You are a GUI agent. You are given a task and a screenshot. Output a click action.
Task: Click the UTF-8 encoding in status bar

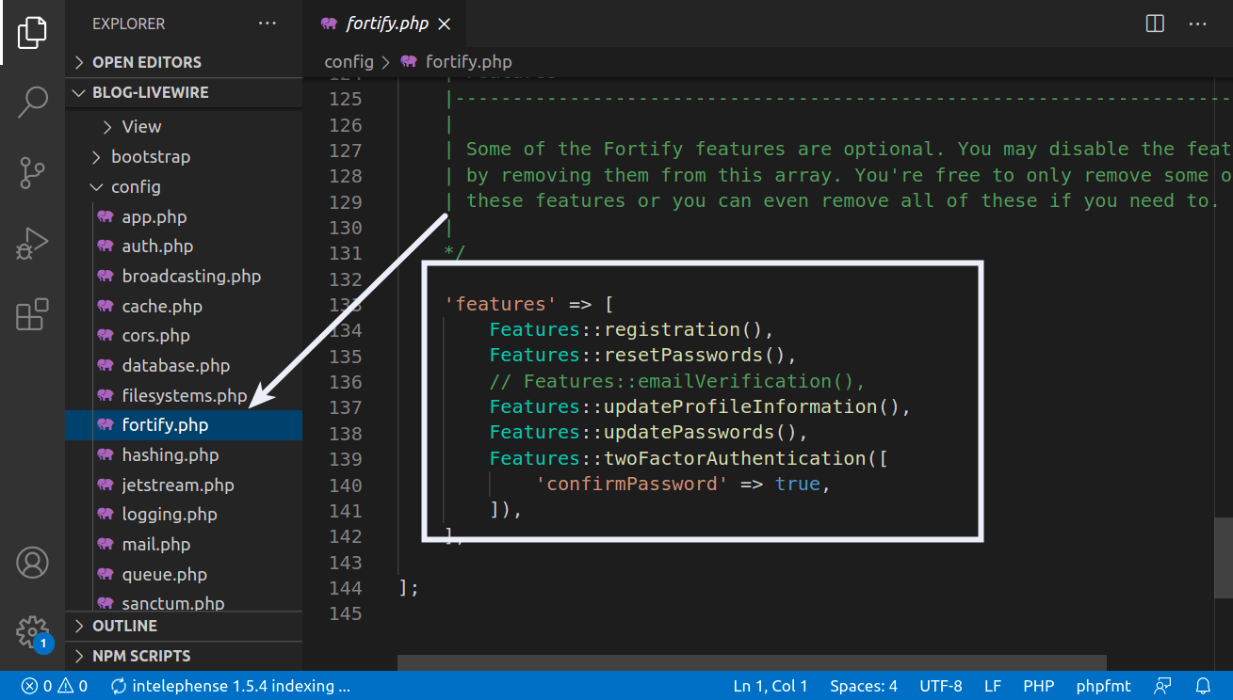940,686
